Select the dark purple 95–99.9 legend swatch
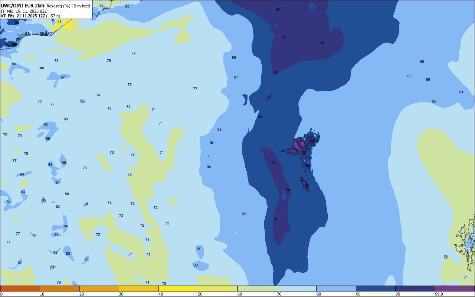Viewport: 475px width, 297px height. tap(415, 288)
